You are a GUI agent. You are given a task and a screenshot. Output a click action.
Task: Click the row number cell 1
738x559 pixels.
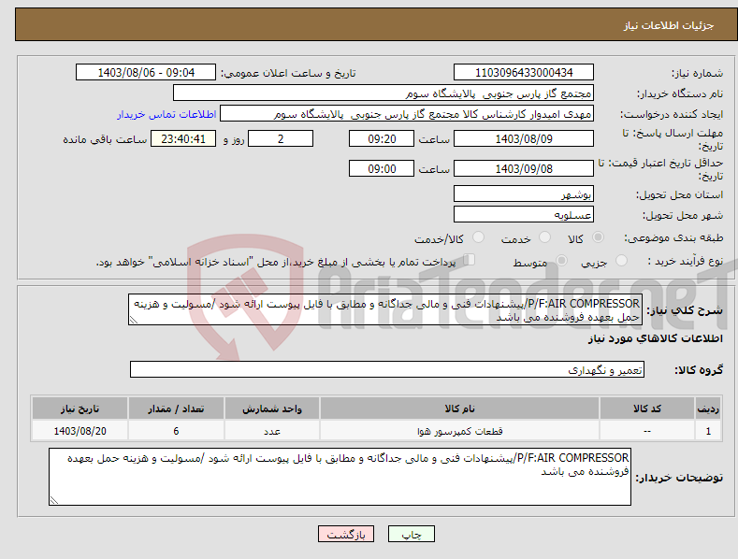tap(708, 431)
